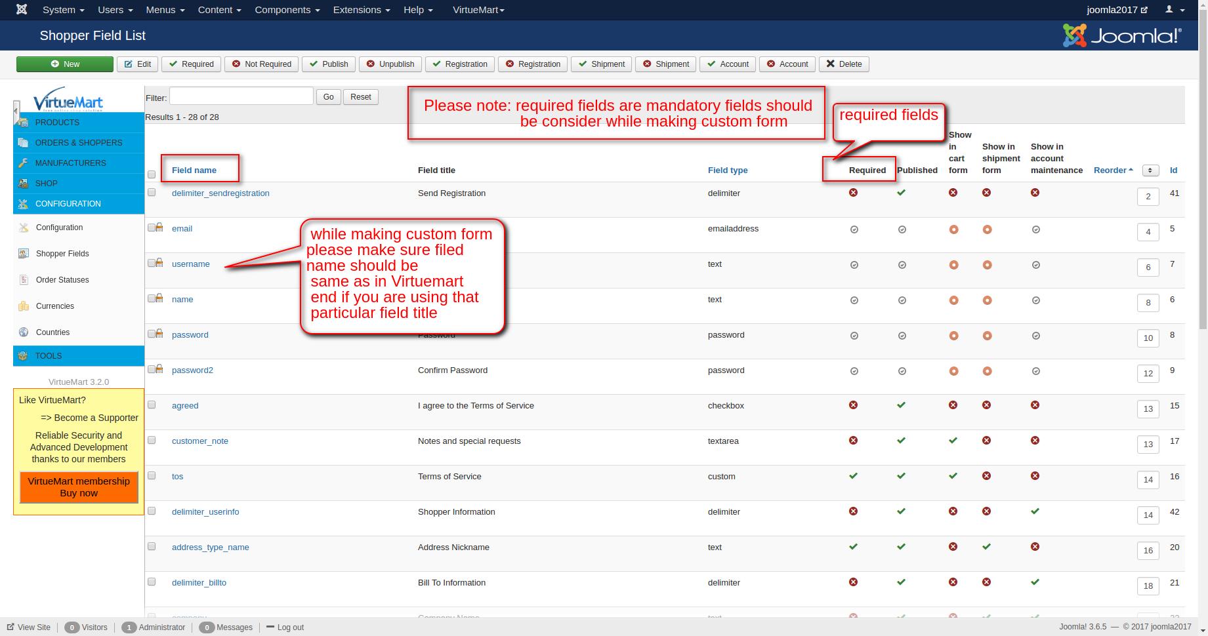Open the address_type_name field link
The height and width of the screenshot is (636, 1208).
210,547
